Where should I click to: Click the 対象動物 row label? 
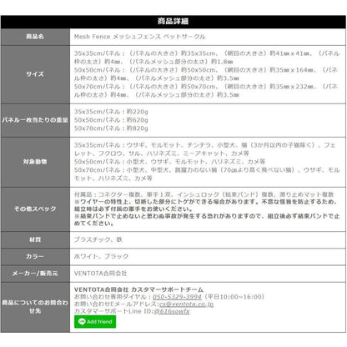35,162
